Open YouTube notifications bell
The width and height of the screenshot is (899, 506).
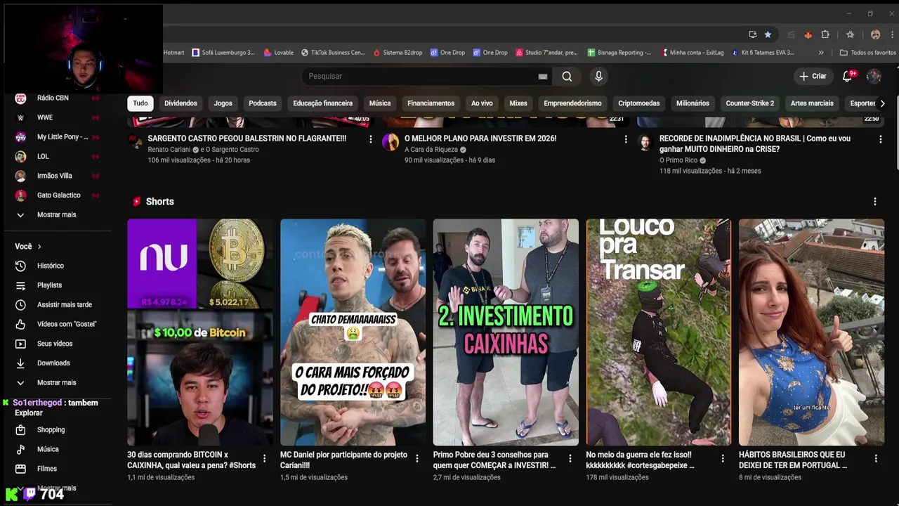pos(848,76)
